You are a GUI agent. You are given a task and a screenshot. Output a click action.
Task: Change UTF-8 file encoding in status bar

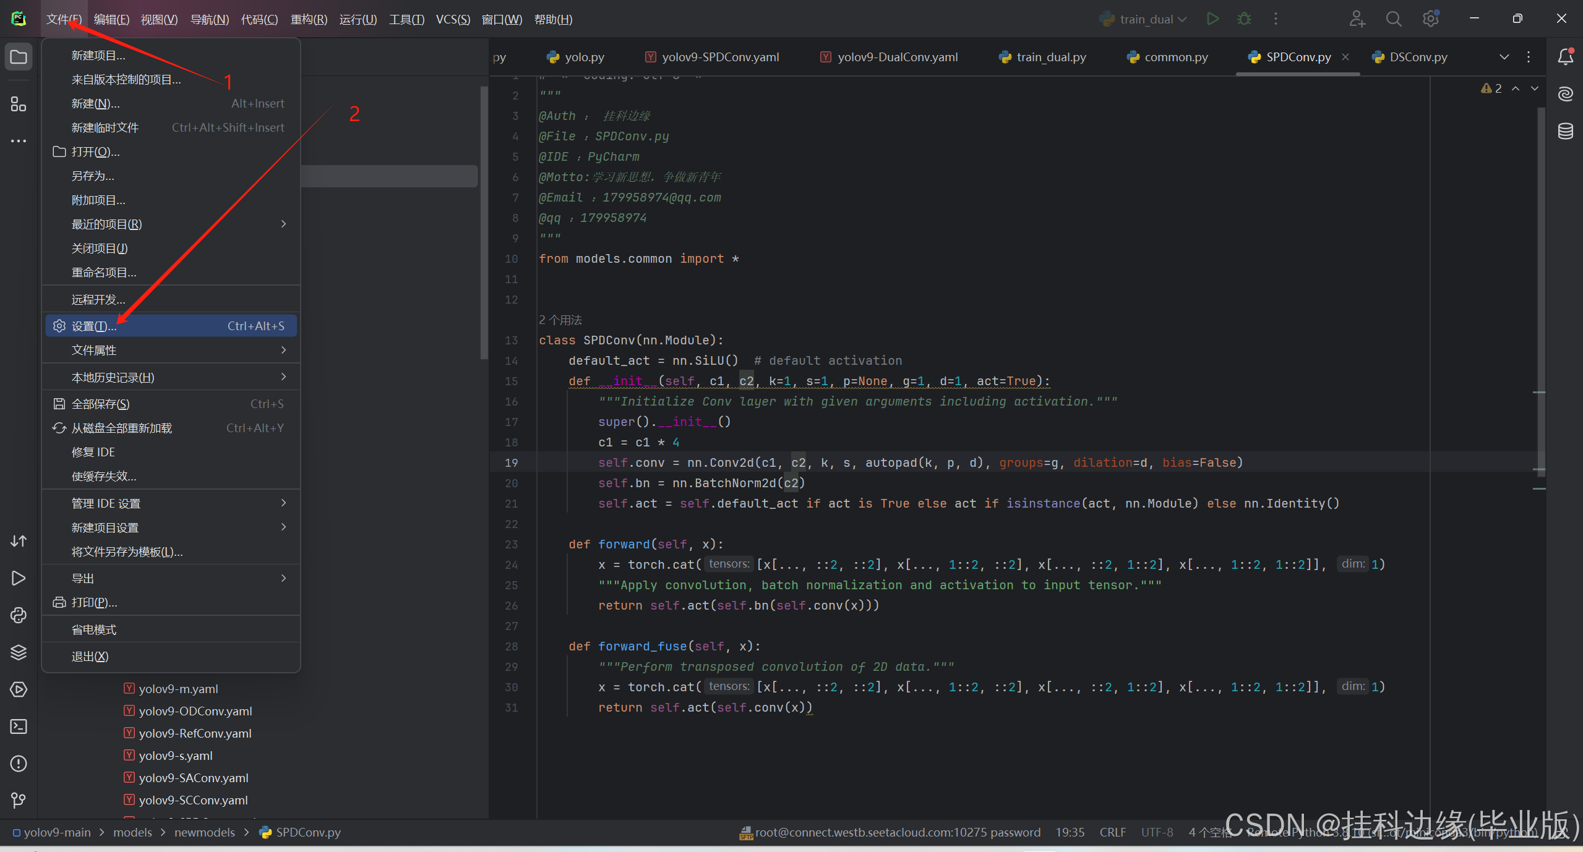click(1157, 832)
